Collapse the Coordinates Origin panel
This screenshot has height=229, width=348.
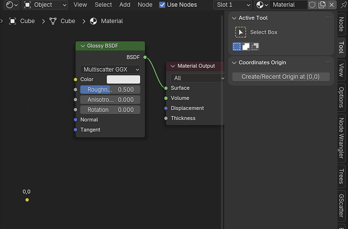point(234,63)
